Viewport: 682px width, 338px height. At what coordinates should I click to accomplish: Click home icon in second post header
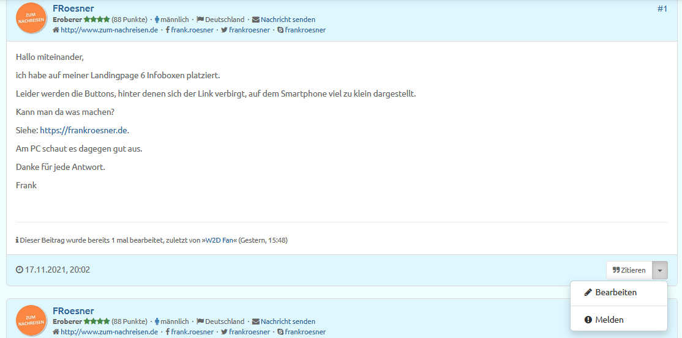[x=56, y=332]
